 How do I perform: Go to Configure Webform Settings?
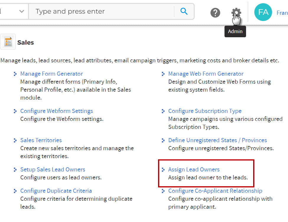pos(56,111)
